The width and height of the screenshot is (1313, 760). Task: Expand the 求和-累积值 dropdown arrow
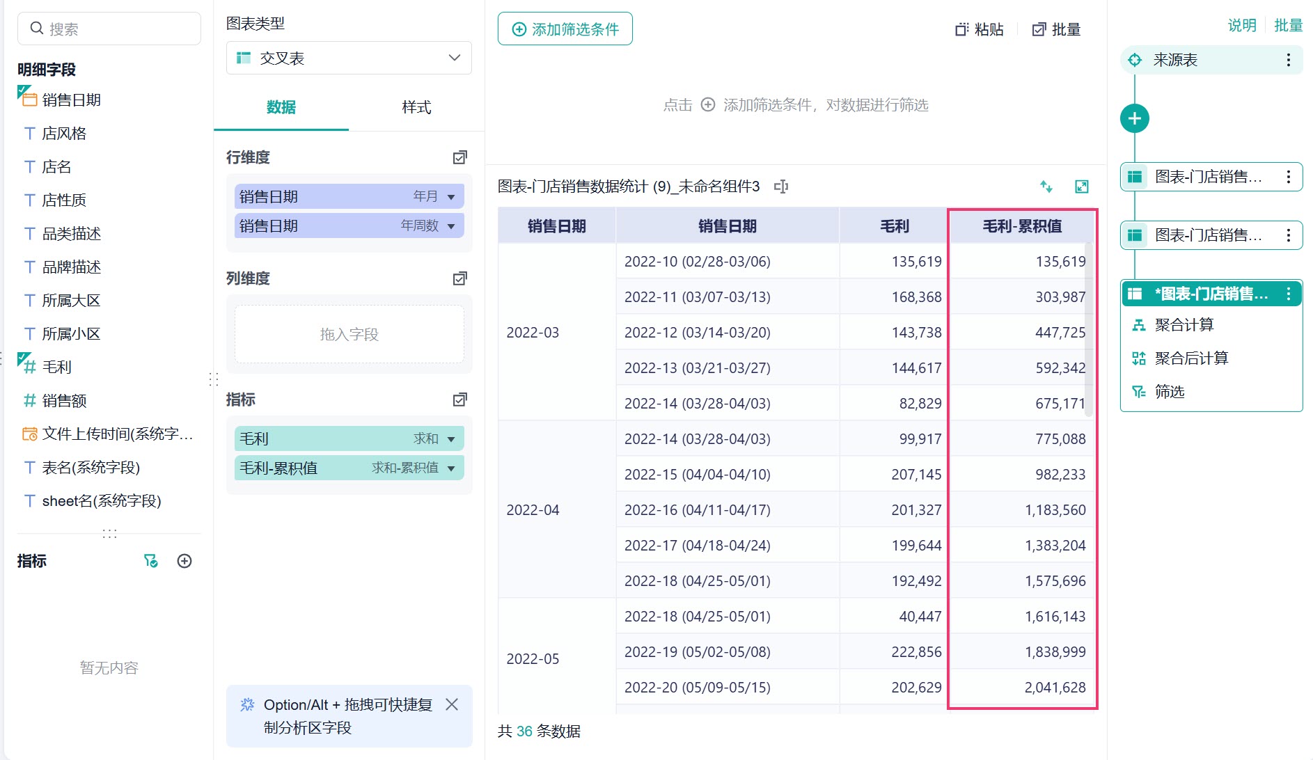(451, 468)
